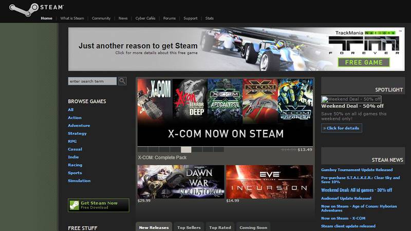
Task: Click the TrackMania FREE GAME button
Action: (364, 62)
